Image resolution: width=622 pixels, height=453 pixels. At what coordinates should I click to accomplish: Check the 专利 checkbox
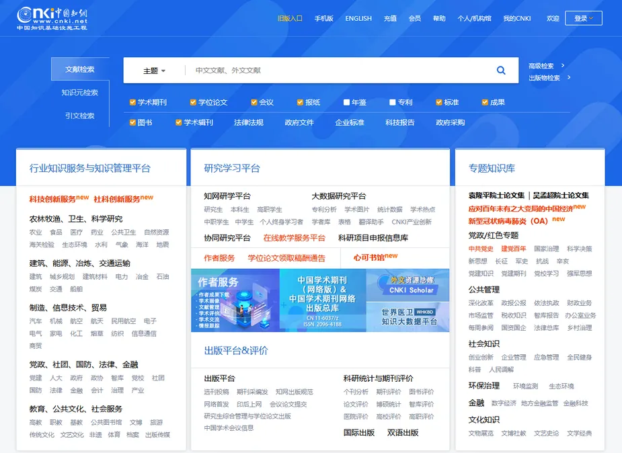[x=392, y=102]
